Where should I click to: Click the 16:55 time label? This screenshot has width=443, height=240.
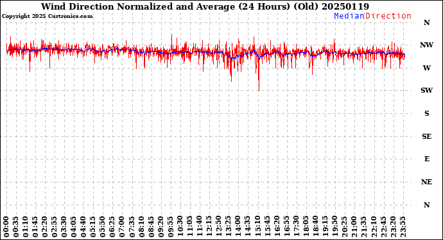point(286,227)
